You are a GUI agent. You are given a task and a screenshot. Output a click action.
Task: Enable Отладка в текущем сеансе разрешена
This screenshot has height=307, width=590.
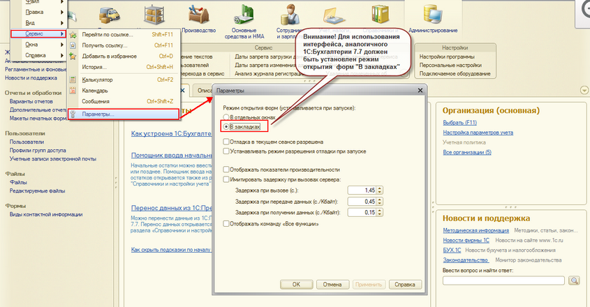point(226,142)
